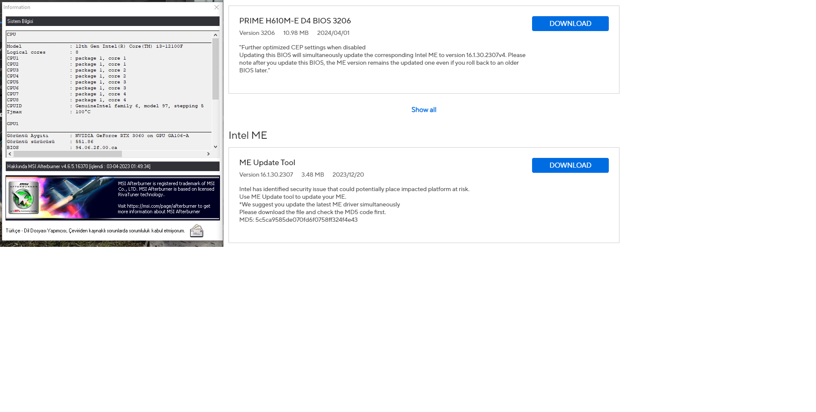Click the MD5 checksum line
Screen dimensions: 816x412
pyautogui.click(x=298, y=220)
